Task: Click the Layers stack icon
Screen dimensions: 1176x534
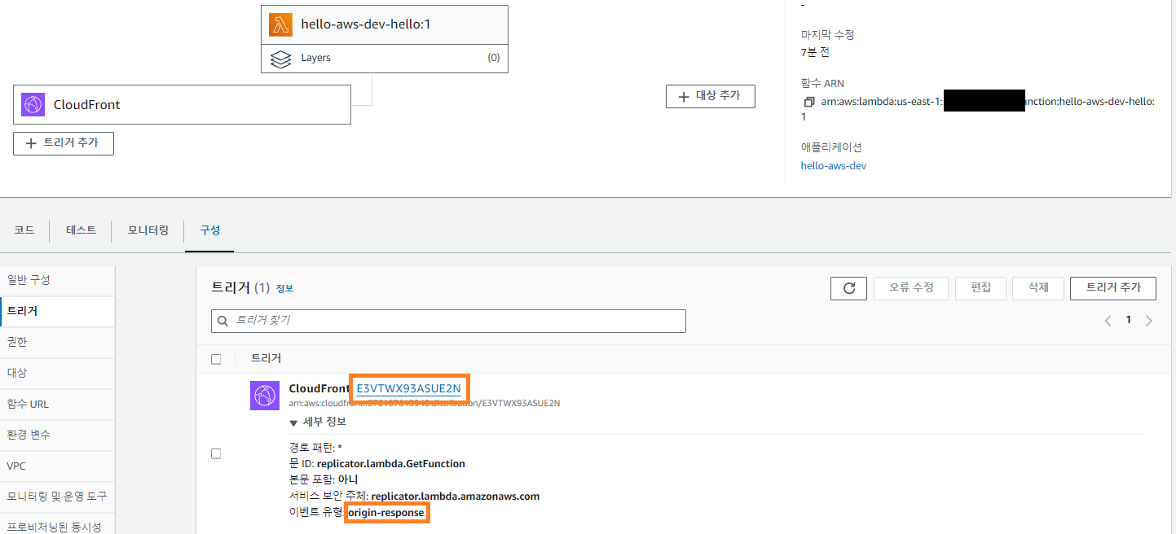Action: (280, 59)
